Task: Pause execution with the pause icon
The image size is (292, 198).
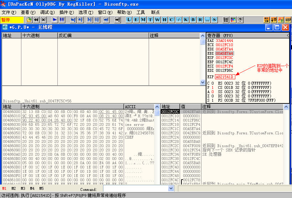Action: point(62,20)
